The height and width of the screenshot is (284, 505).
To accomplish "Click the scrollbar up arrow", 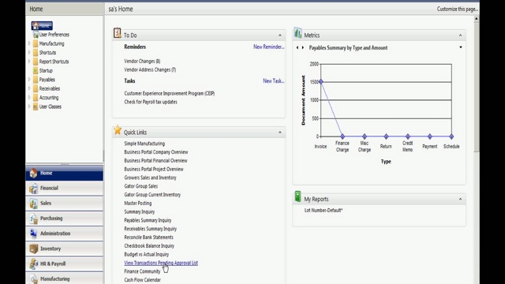I will coord(476,19).
